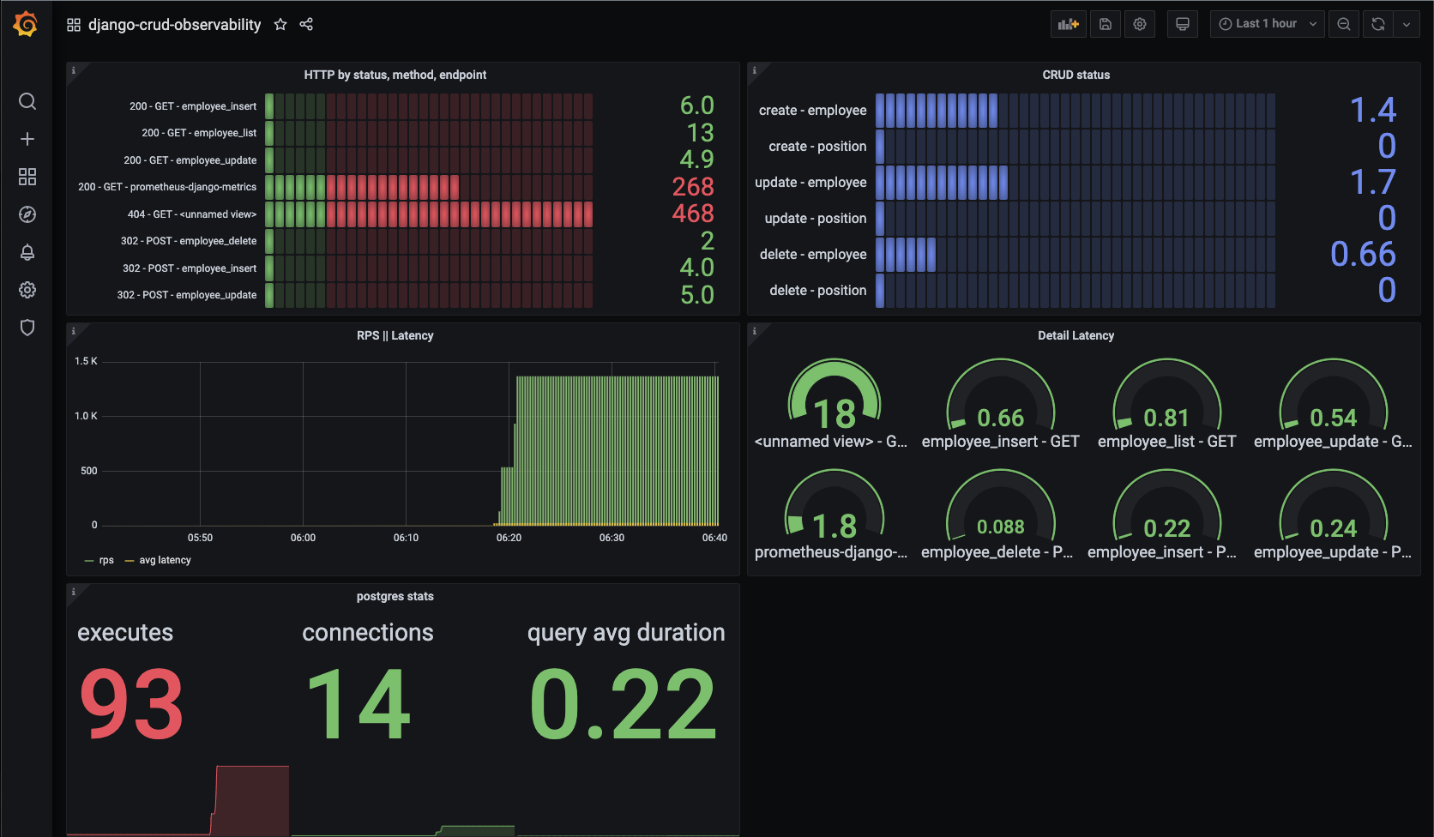This screenshot has width=1434, height=837.
Task: Open the Last 1 hour time picker
Action: 1268,24
